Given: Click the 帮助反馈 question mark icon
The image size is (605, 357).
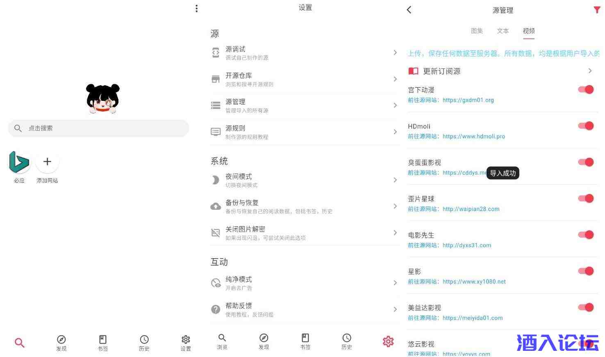Looking at the screenshot, I should (x=216, y=309).
